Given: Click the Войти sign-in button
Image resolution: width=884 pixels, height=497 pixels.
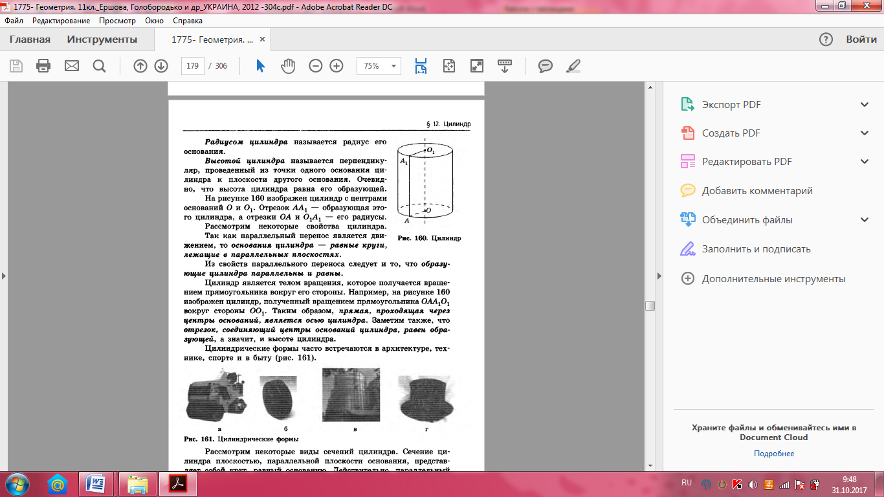Looking at the screenshot, I should (861, 39).
